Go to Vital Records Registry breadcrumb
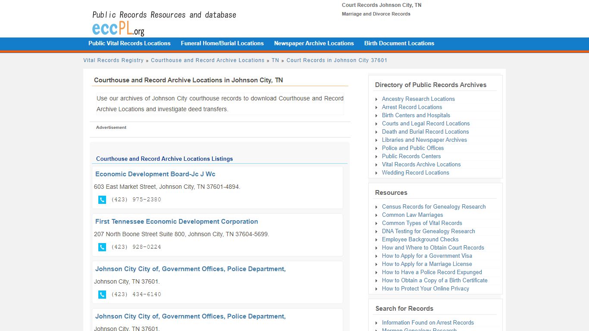The image size is (589, 331). tap(113, 60)
